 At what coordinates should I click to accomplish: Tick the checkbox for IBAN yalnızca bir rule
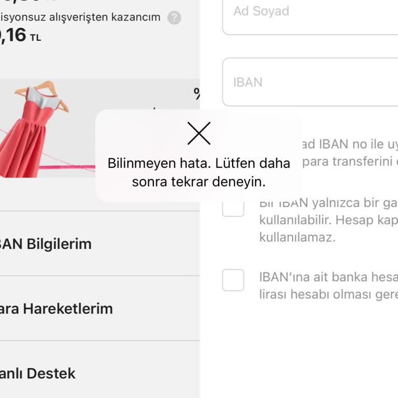tap(233, 209)
